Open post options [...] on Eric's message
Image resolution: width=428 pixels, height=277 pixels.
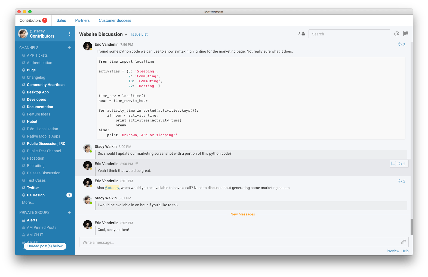(x=394, y=164)
